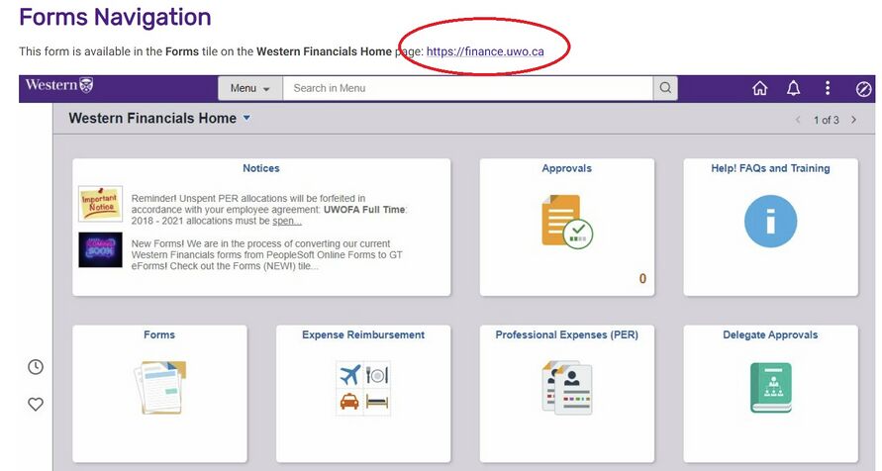Viewport: 882px width, 471px height.
Task: Click the Unspent PER allocations reminder text
Action: coord(269,210)
